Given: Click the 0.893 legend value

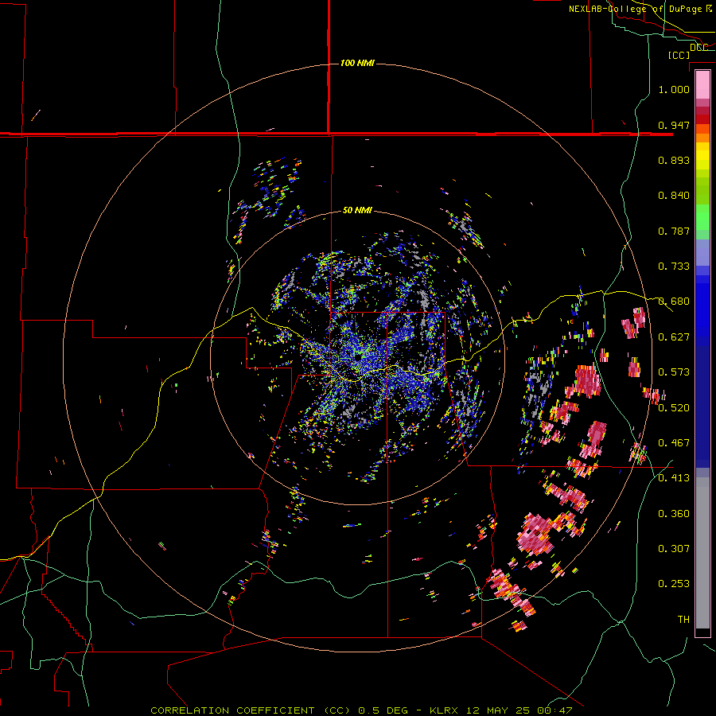Looking at the screenshot, I should click(674, 160).
